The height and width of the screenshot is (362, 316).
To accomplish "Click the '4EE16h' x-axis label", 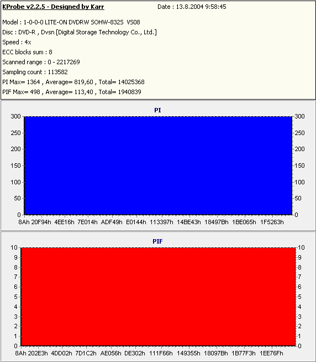I will pyautogui.click(x=64, y=222).
